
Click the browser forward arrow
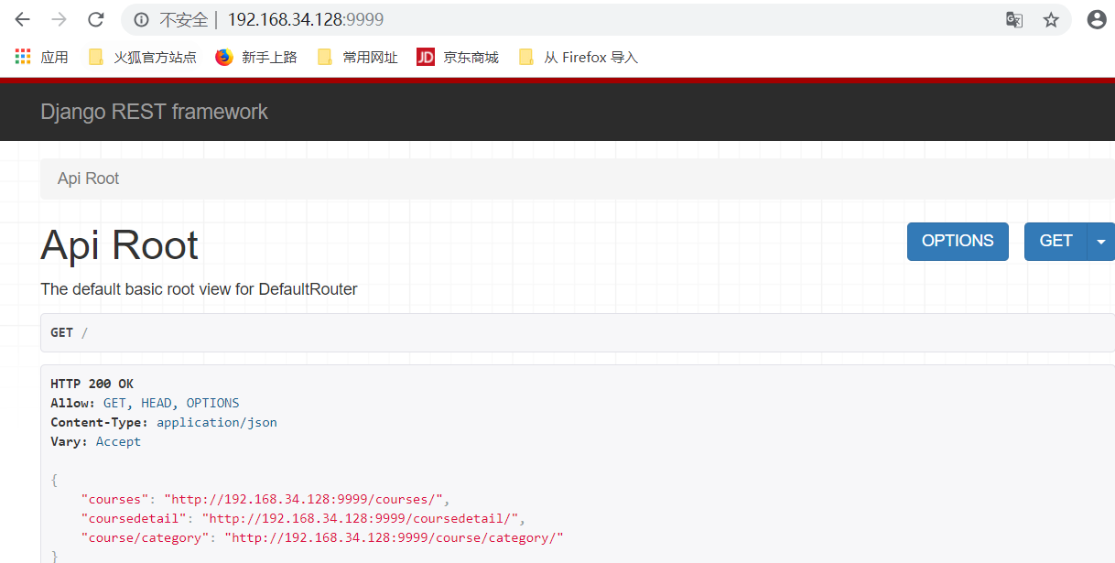click(60, 19)
